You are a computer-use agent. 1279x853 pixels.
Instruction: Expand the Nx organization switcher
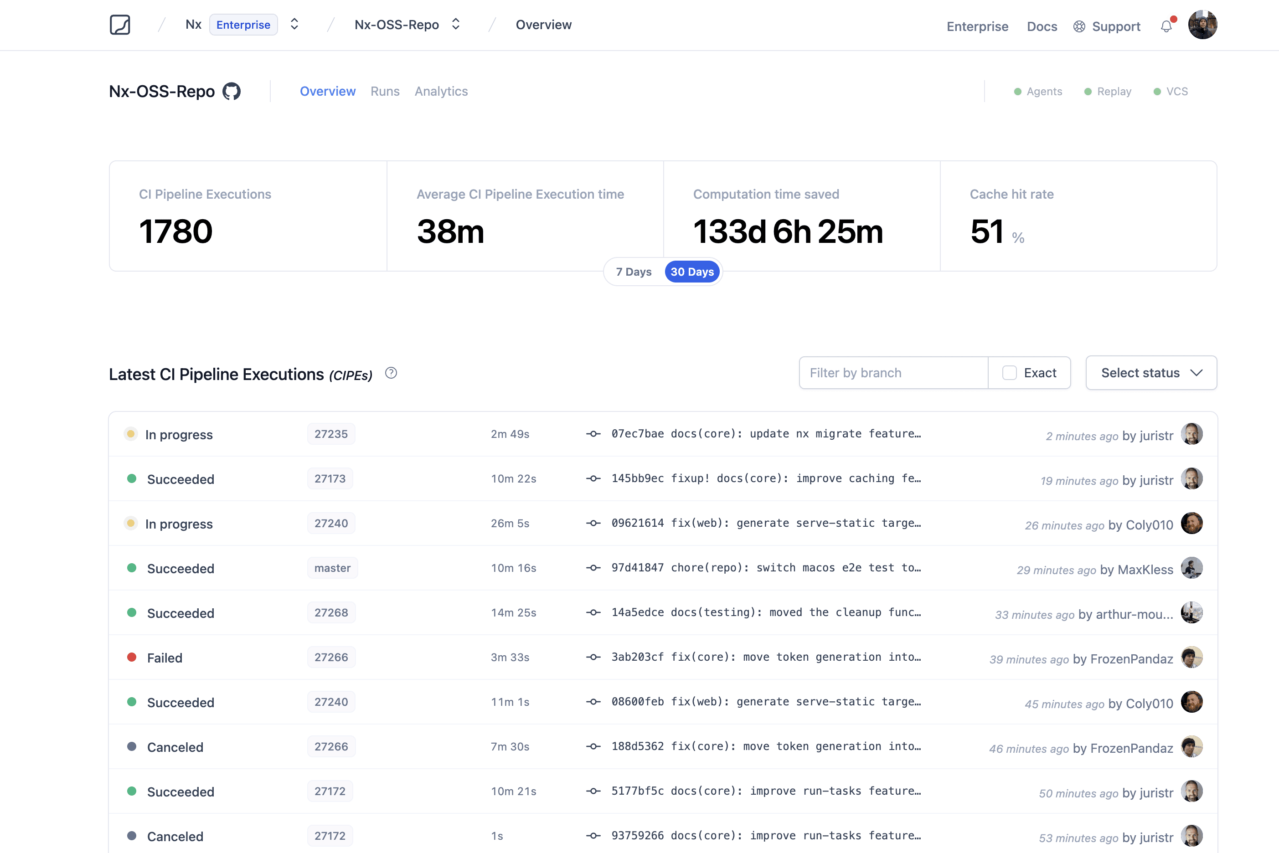[x=294, y=25]
